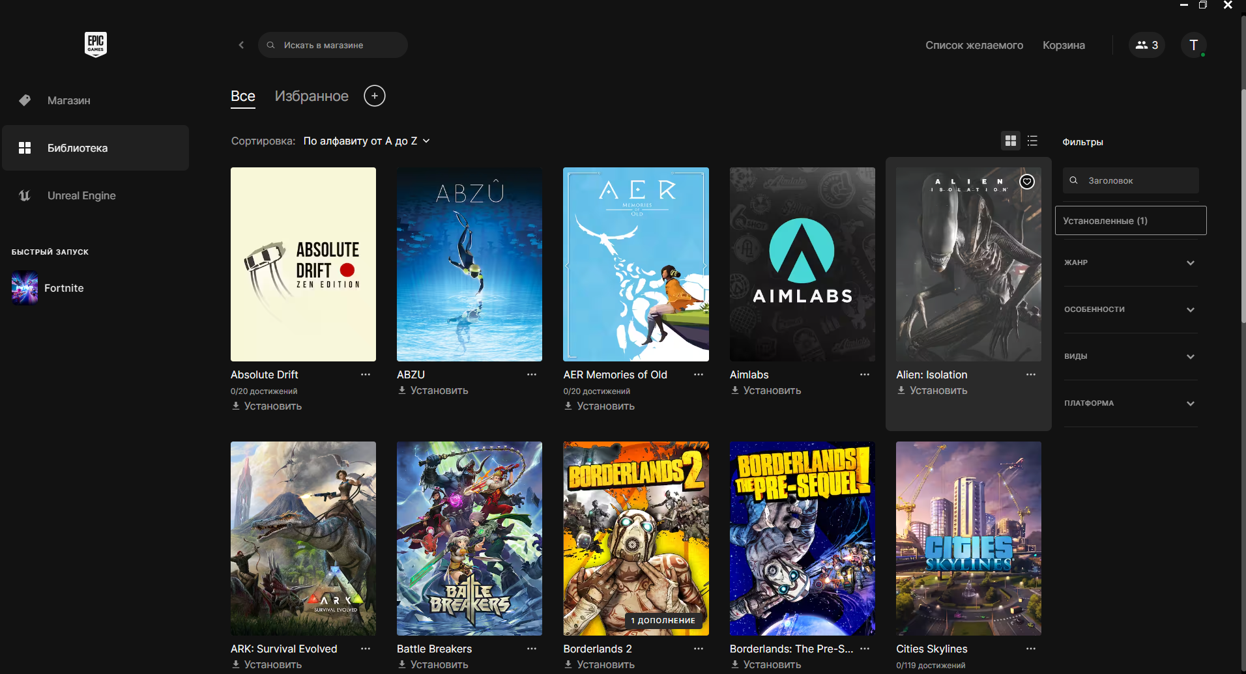Open the sorting order dropdown
This screenshot has width=1246, height=674.
coord(366,141)
